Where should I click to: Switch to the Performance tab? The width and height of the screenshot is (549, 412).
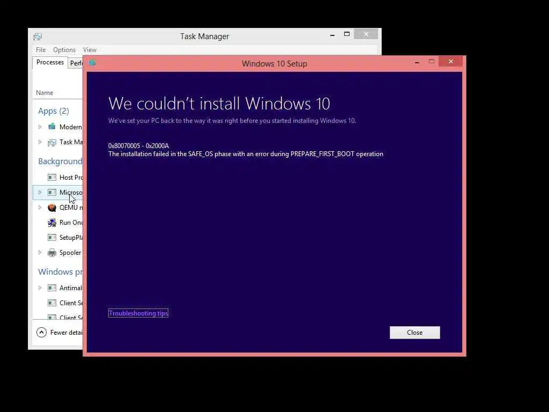point(76,63)
